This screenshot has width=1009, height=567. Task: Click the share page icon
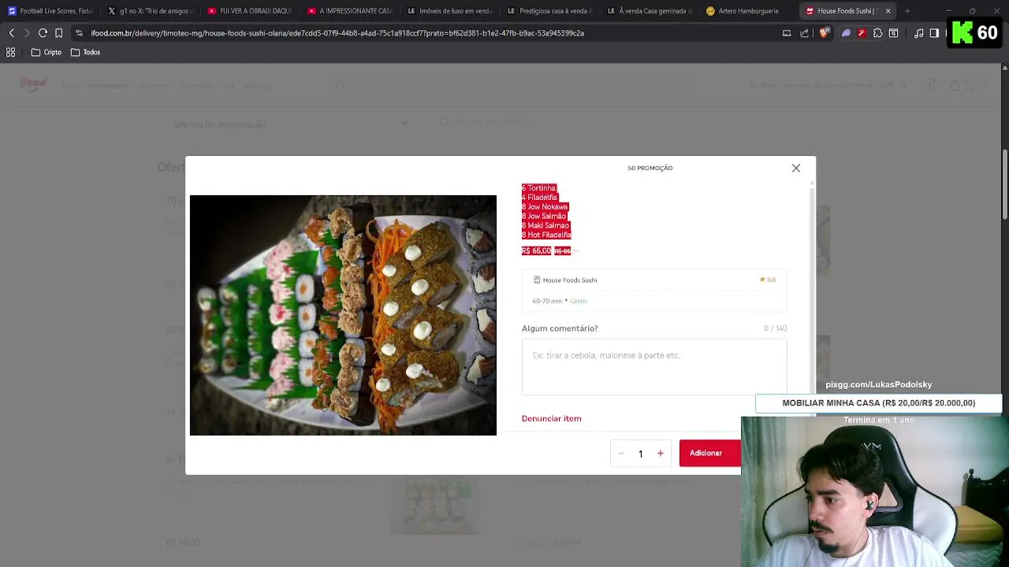tap(804, 33)
